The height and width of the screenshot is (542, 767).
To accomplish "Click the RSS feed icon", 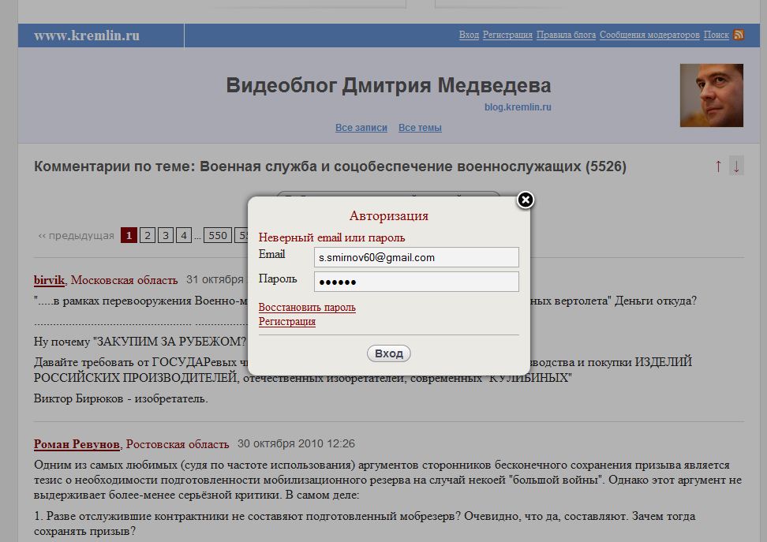I will 739,35.
